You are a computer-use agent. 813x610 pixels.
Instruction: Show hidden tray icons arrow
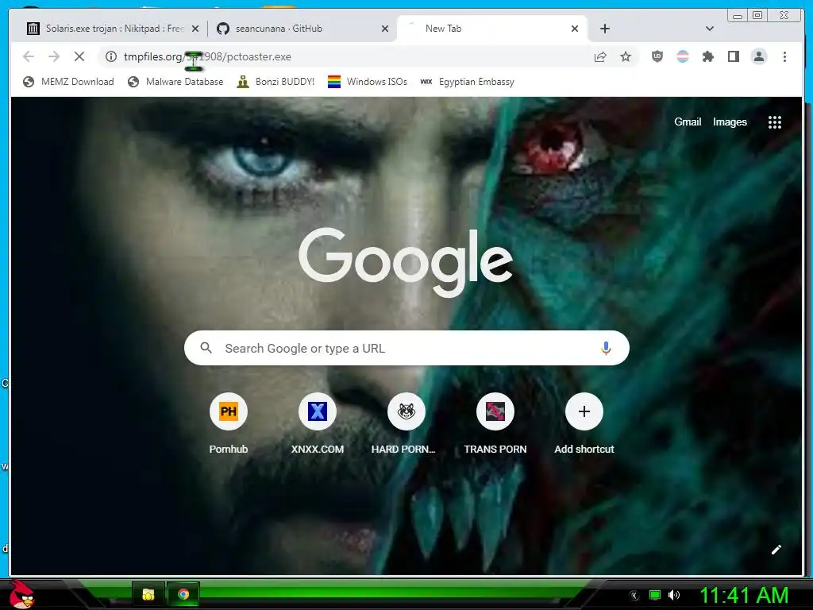click(634, 596)
